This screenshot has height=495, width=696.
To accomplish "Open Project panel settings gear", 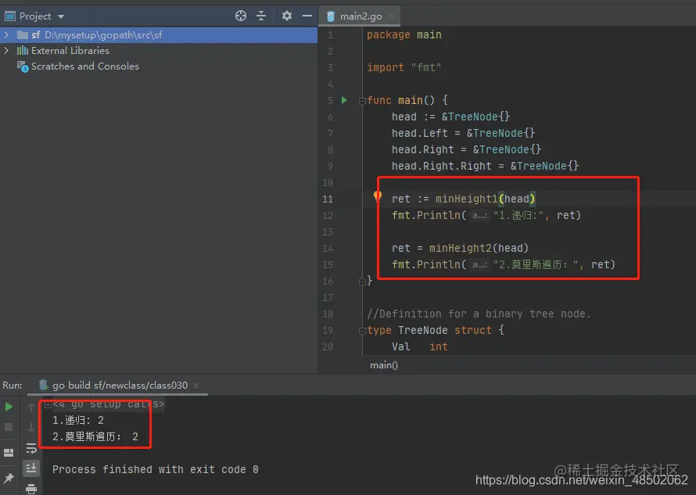I will [x=287, y=16].
